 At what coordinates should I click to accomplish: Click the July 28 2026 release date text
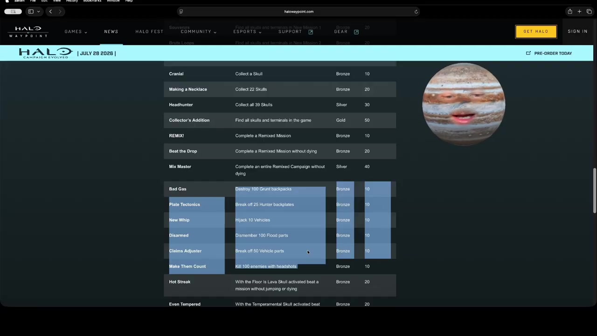[x=97, y=53]
